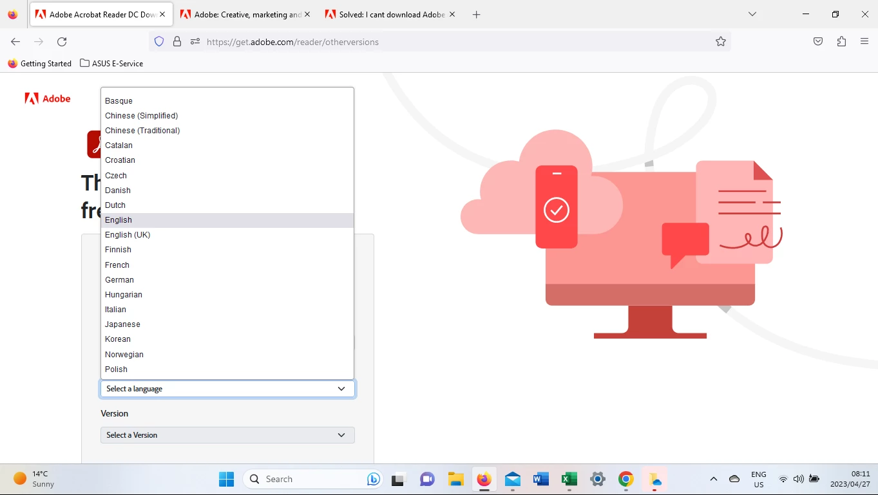Switch to the Adobe: Creative, marketing tab
878x495 pixels.
(x=245, y=14)
